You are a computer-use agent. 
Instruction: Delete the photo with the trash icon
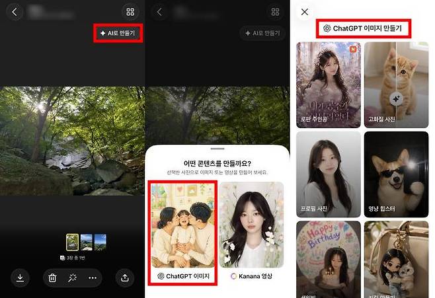tap(52, 278)
